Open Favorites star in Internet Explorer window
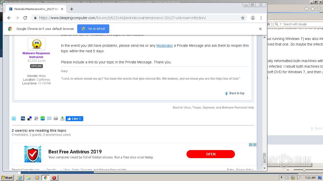323x181 pixels. (x=313, y=9)
